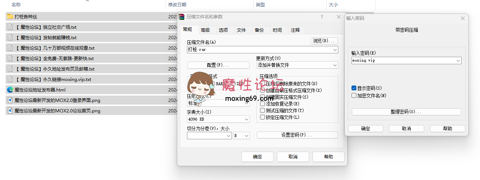The height and width of the screenshot is (180, 480).
Task: Click the 名称 column header in Explorer
Action: point(16,5)
